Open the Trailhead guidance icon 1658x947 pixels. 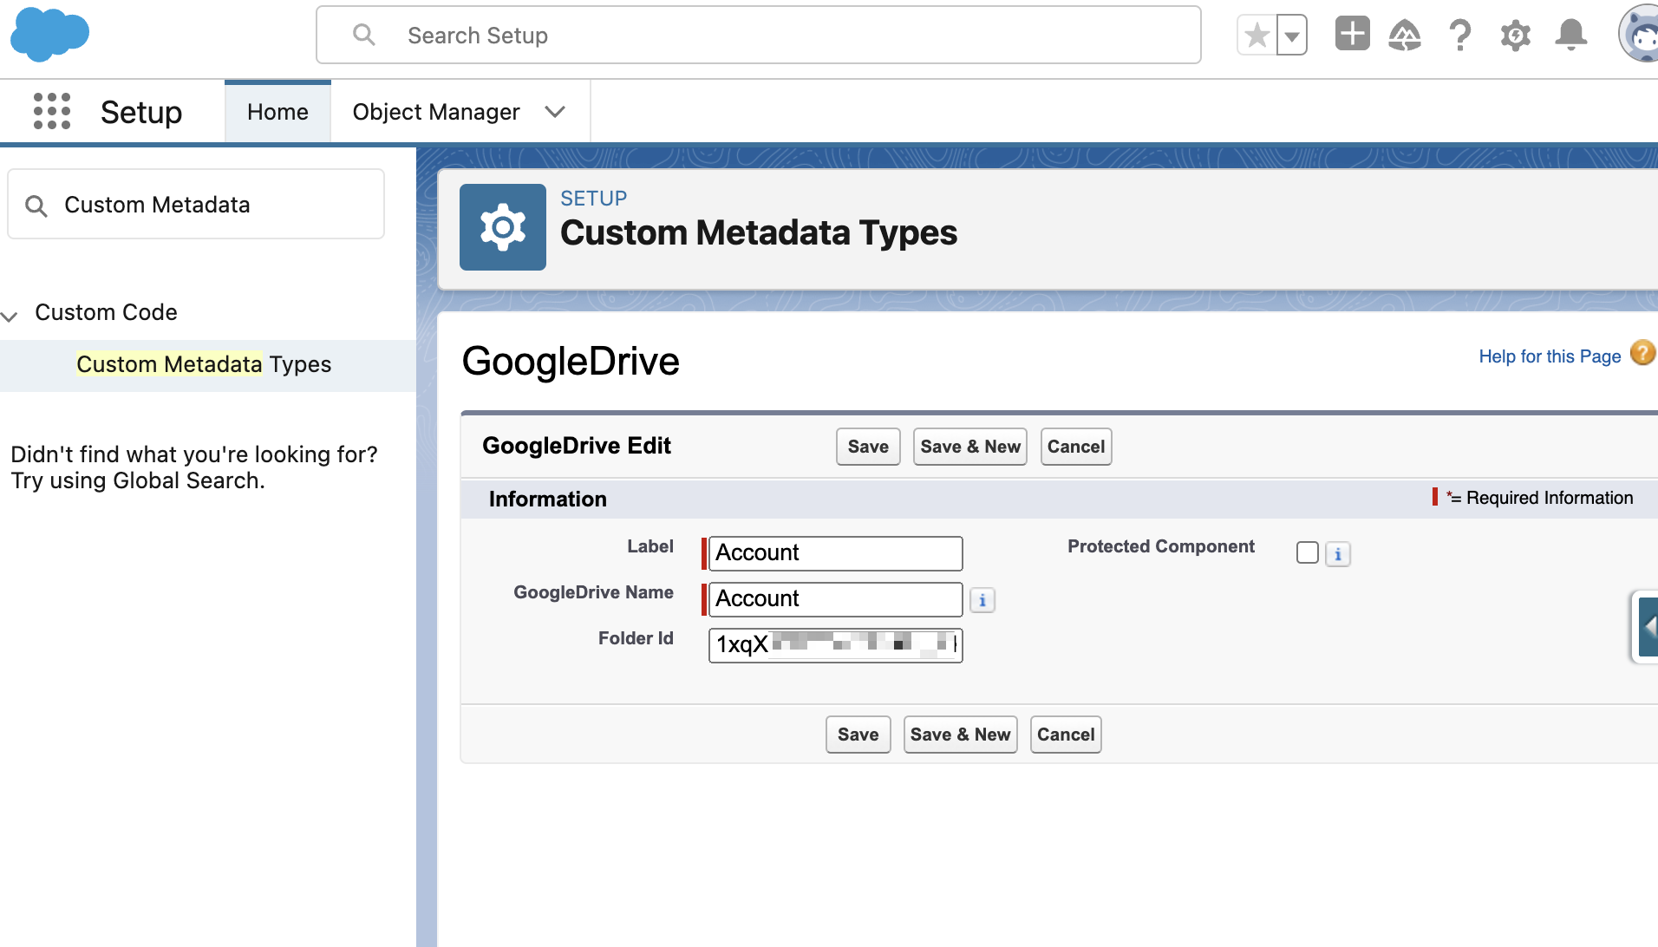(1405, 36)
